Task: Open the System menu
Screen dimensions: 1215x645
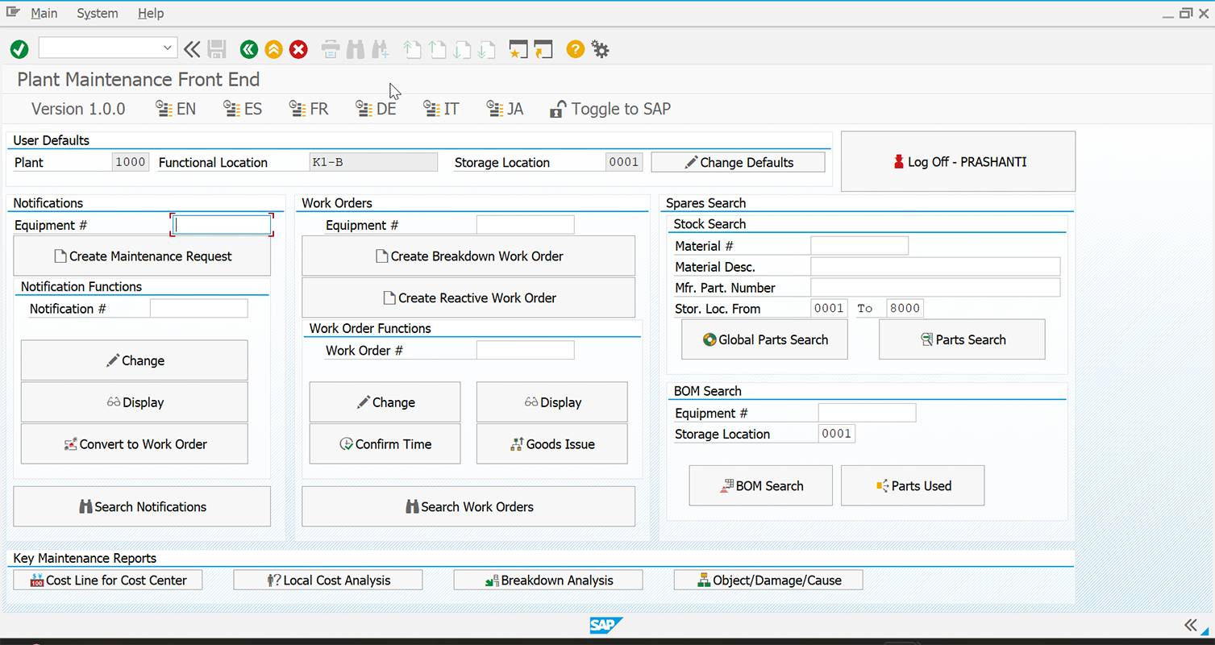Action: (x=98, y=13)
